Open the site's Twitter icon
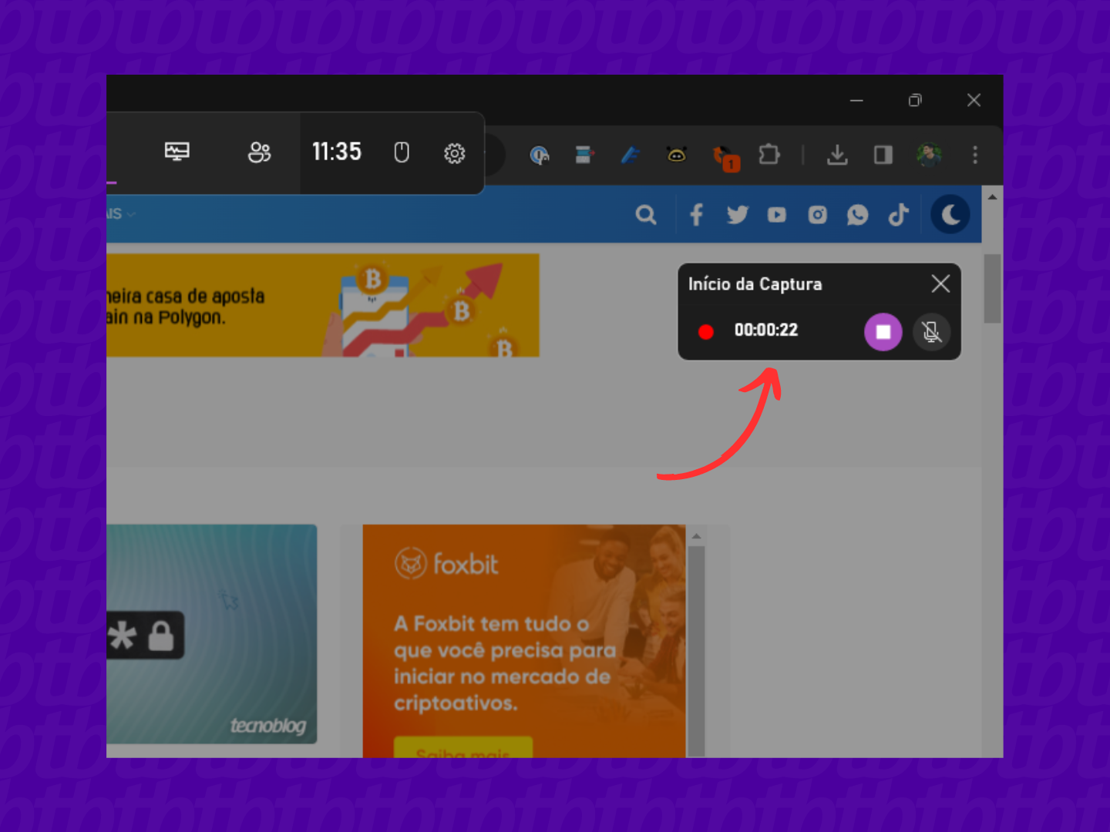Viewport: 1110px width, 832px height. tap(737, 214)
